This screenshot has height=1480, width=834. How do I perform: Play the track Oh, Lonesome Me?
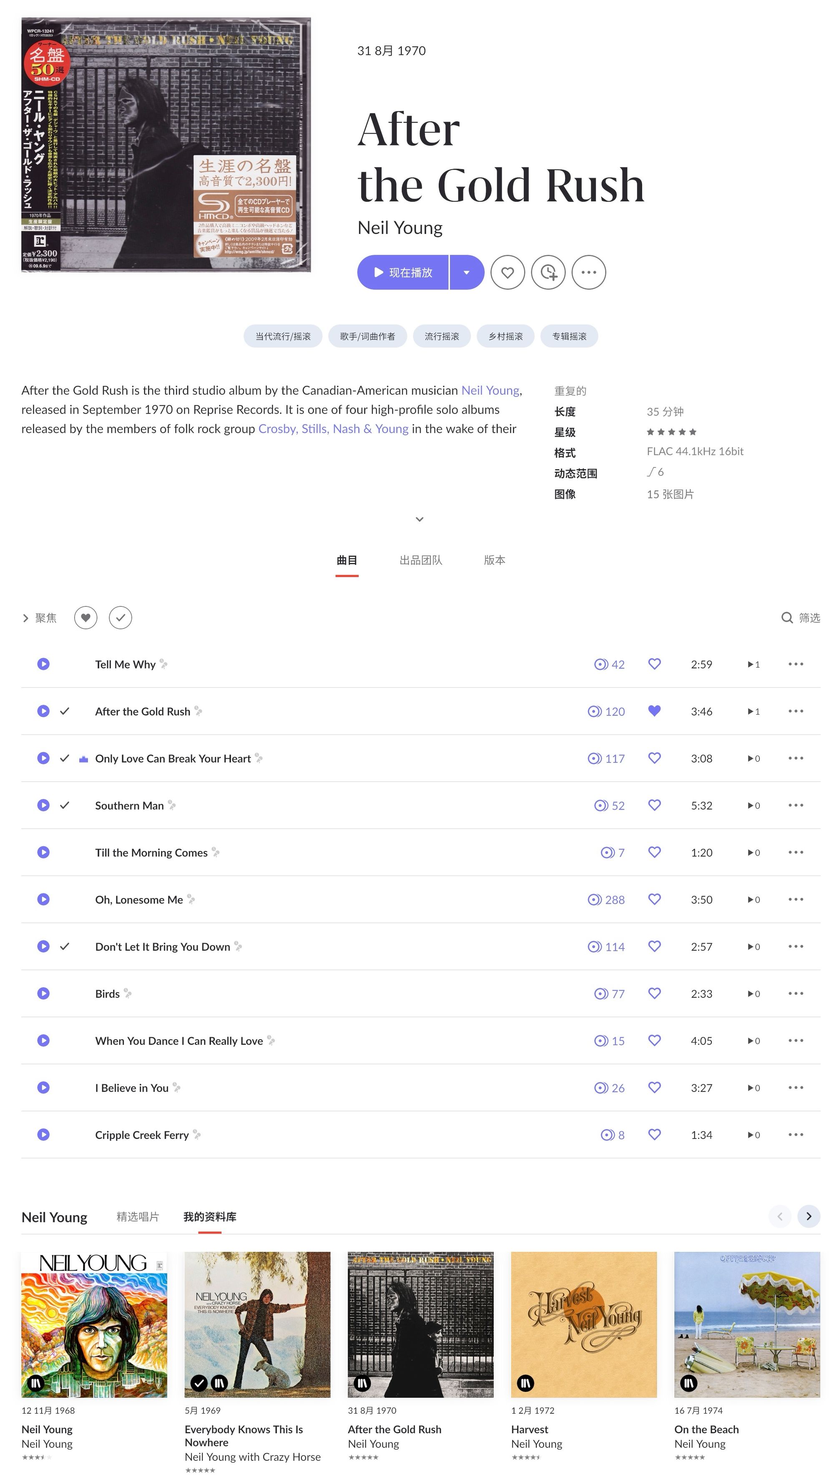click(43, 900)
